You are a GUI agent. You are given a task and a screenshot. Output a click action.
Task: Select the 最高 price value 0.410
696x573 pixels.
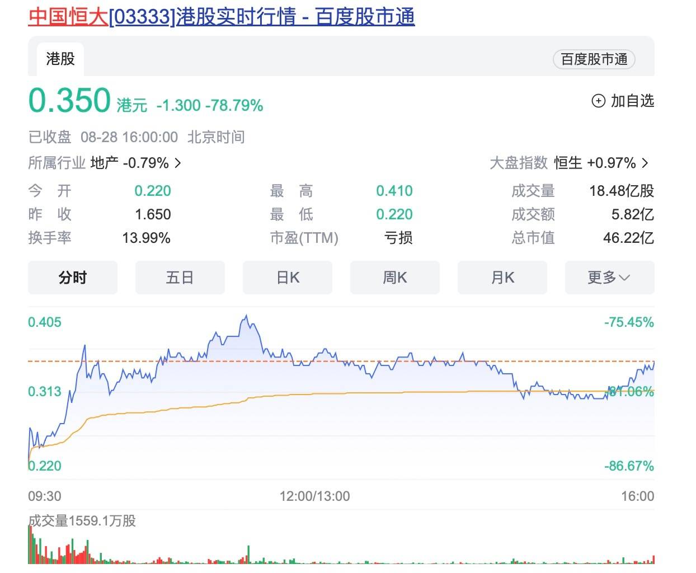coord(394,191)
